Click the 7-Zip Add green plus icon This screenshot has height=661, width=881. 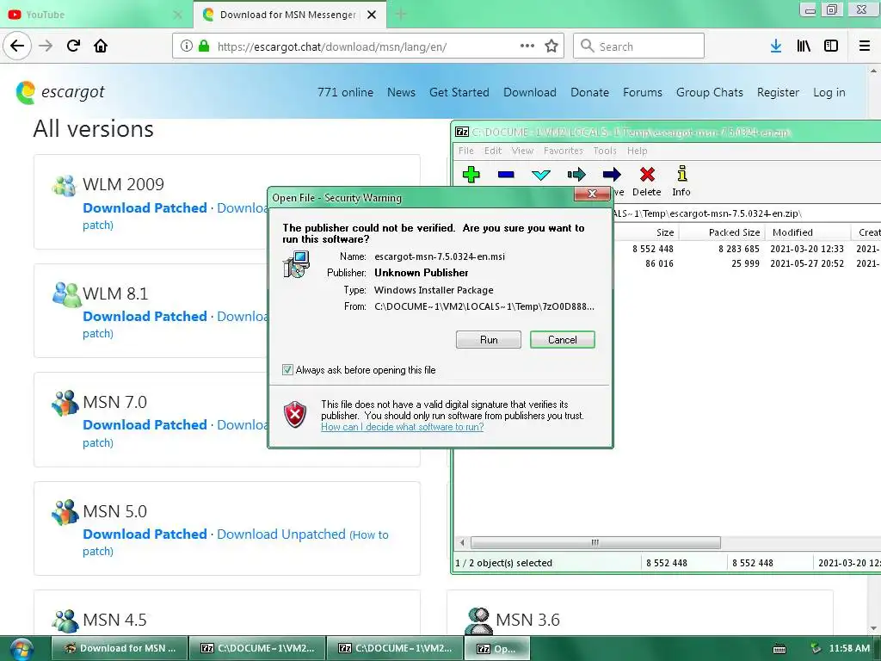click(471, 174)
